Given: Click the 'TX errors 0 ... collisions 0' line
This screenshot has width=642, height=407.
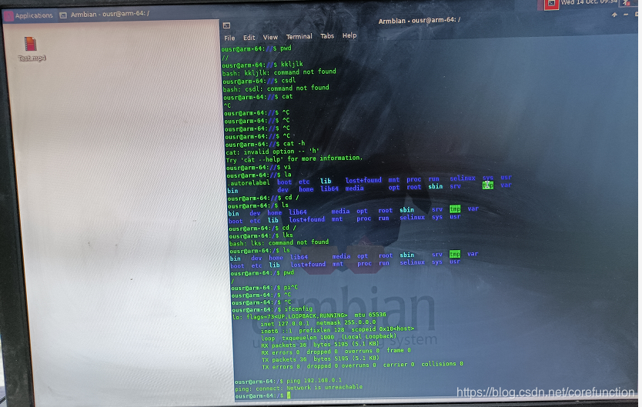Looking at the screenshot, I should pos(363,365).
